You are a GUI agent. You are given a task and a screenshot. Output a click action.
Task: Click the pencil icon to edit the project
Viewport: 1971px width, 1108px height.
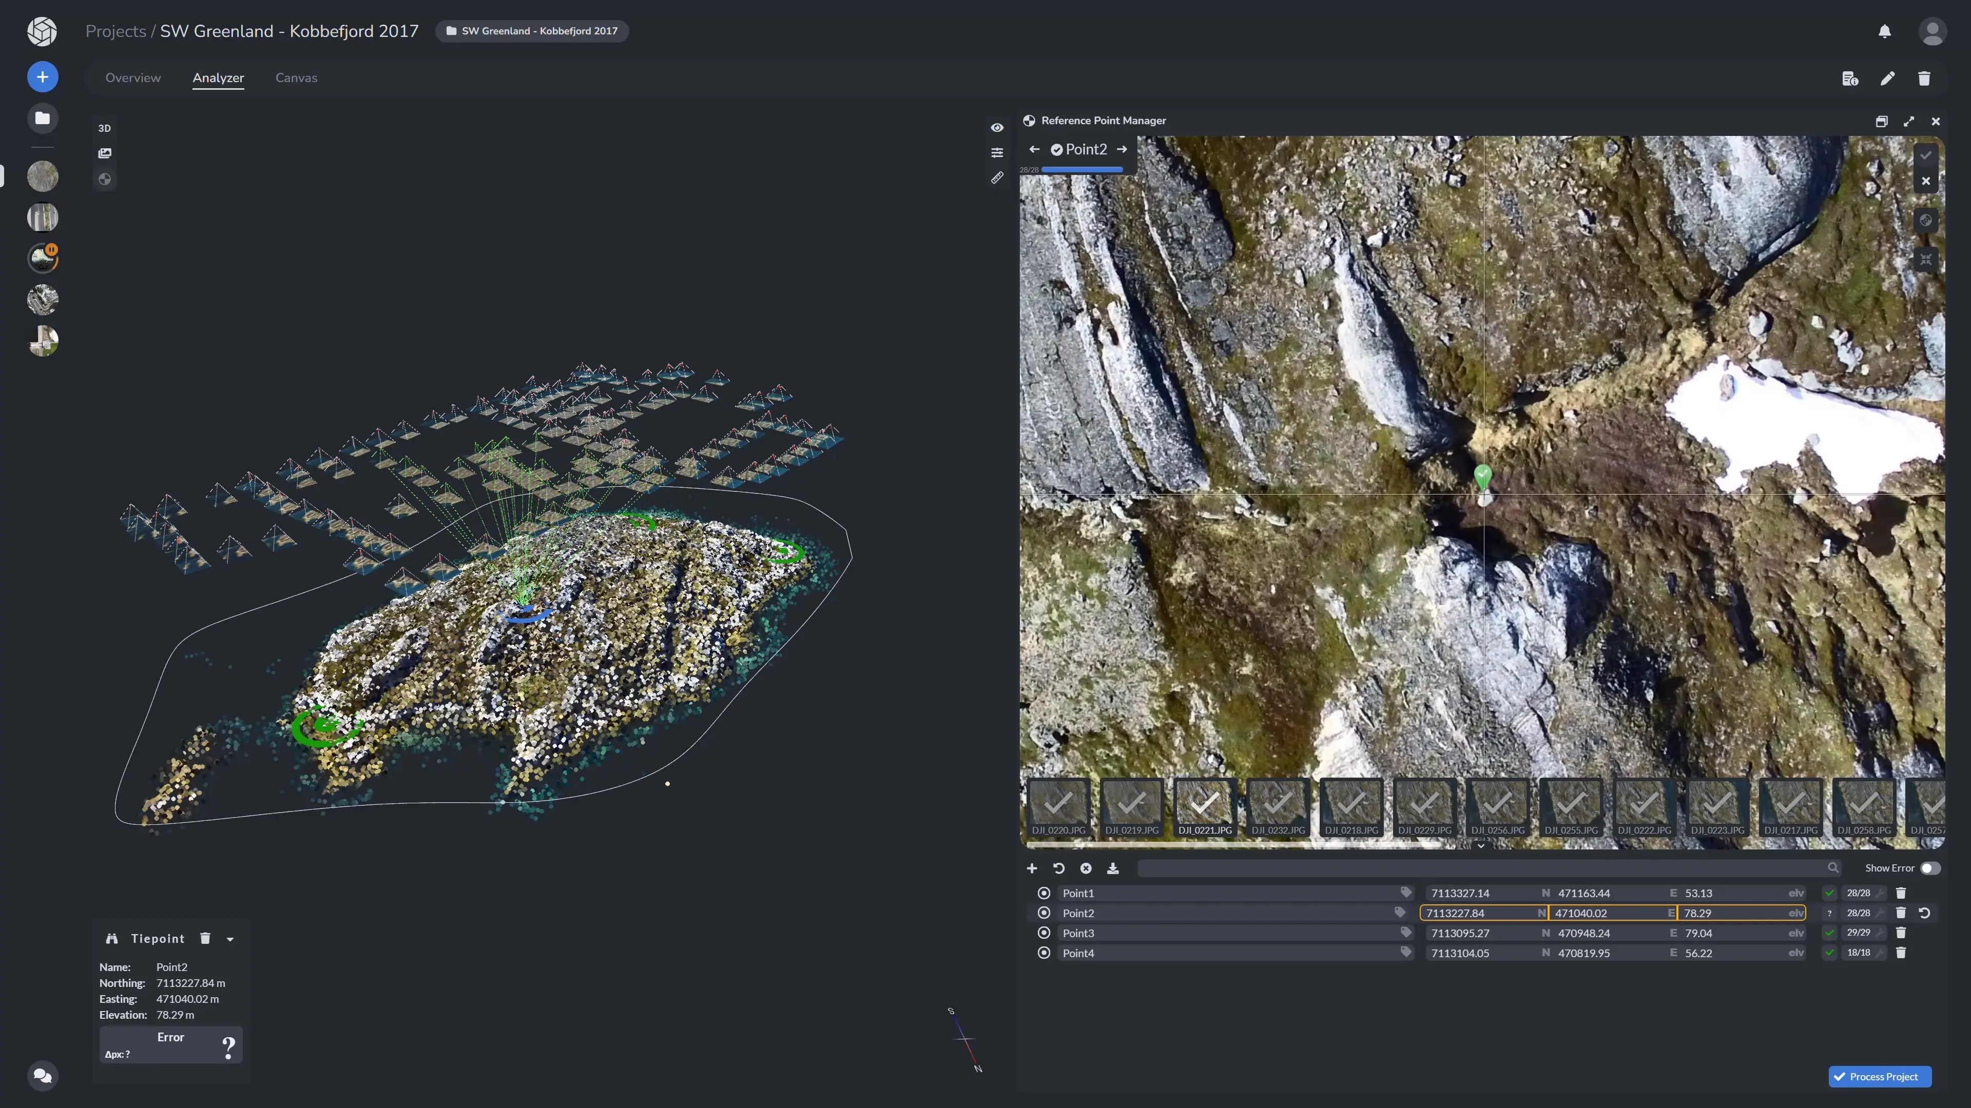tap(1888, 78)
